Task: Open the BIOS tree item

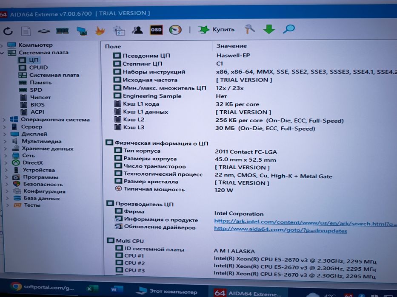Action: [37, 104]
